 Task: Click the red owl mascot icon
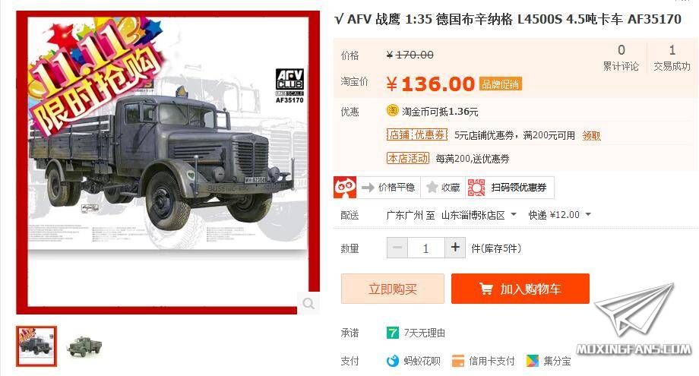tap(345, 187)
